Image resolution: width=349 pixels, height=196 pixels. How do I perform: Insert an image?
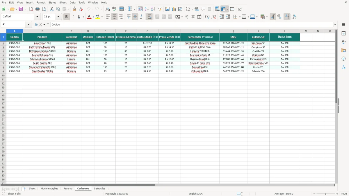point(168,9)
